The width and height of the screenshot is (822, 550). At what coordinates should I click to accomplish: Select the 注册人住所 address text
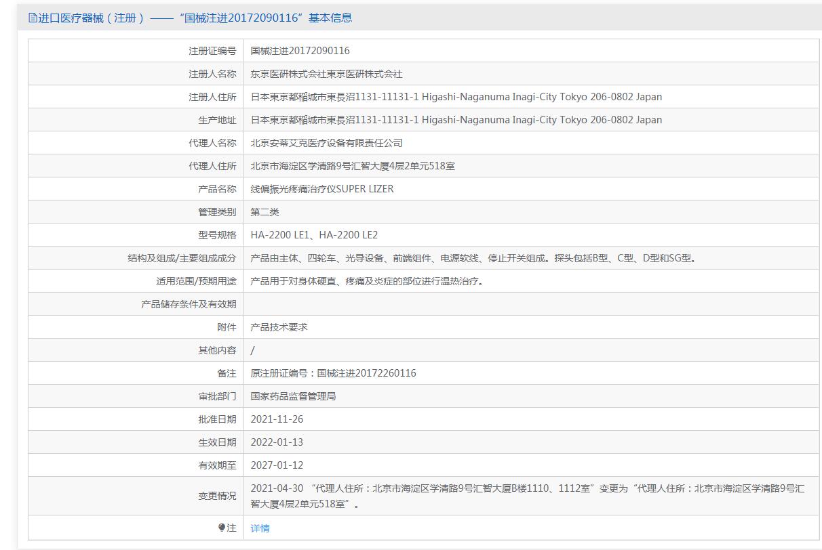pos(456,97)
